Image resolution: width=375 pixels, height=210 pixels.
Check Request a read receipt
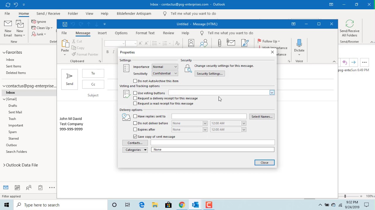135,104
